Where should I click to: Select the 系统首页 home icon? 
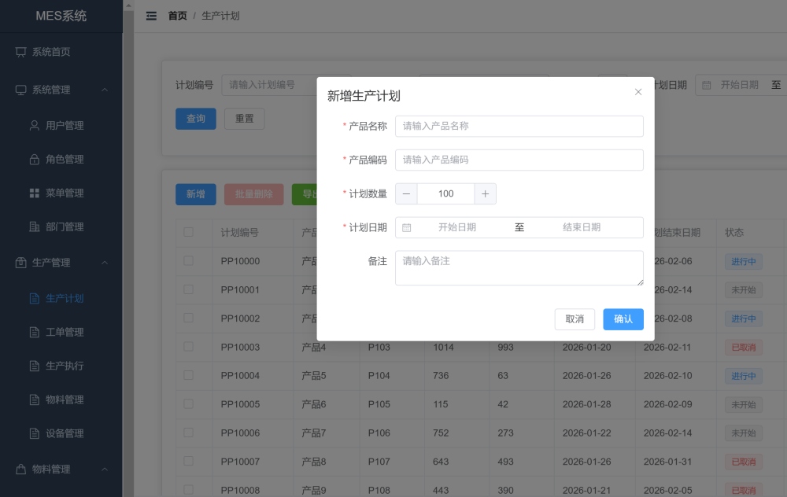pos(21,52)
